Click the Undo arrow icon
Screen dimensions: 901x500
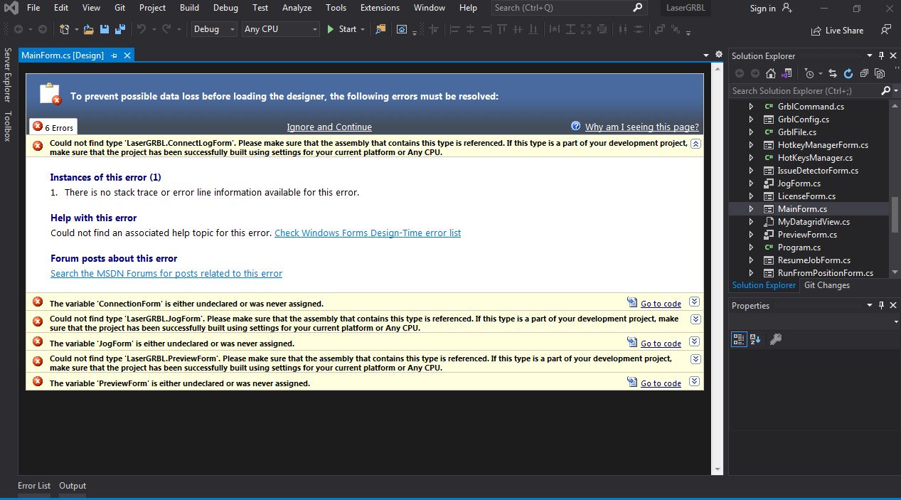click(x=141, y=29)
